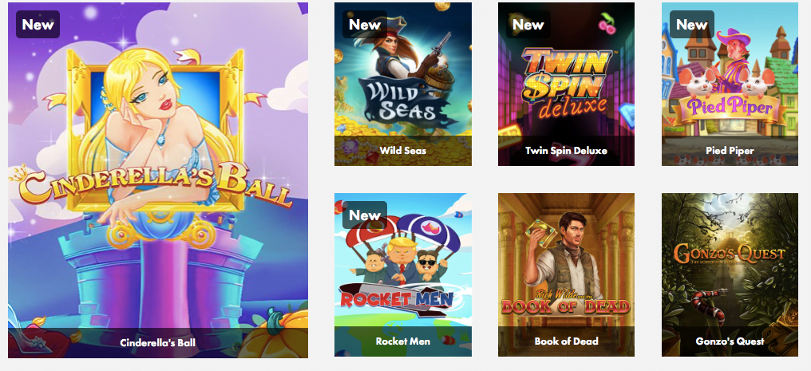Open the Rocket Men game tile

(403, 275)
